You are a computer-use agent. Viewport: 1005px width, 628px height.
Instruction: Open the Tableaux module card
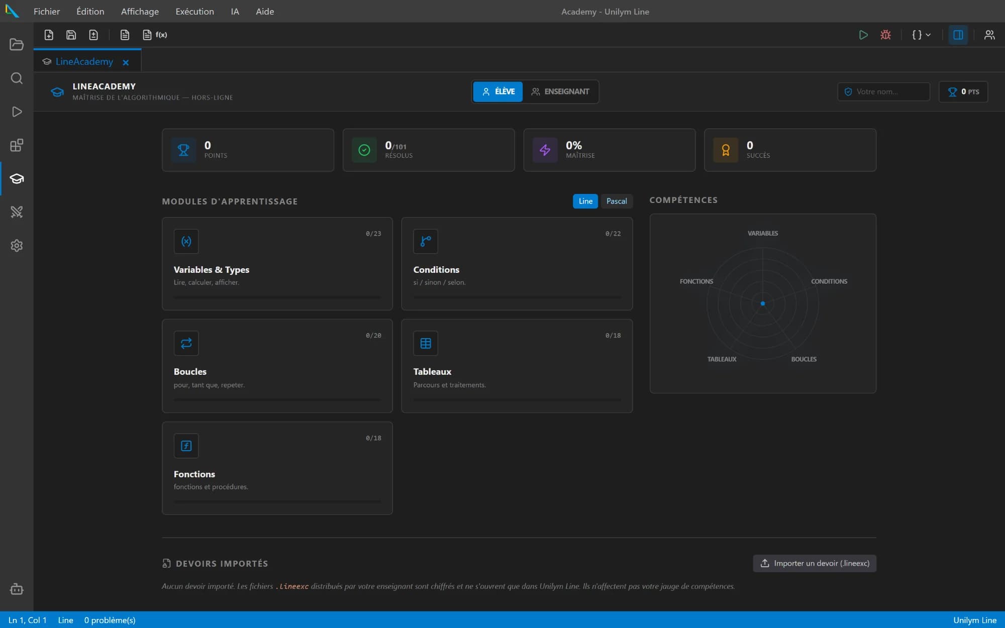pos(517,366)
